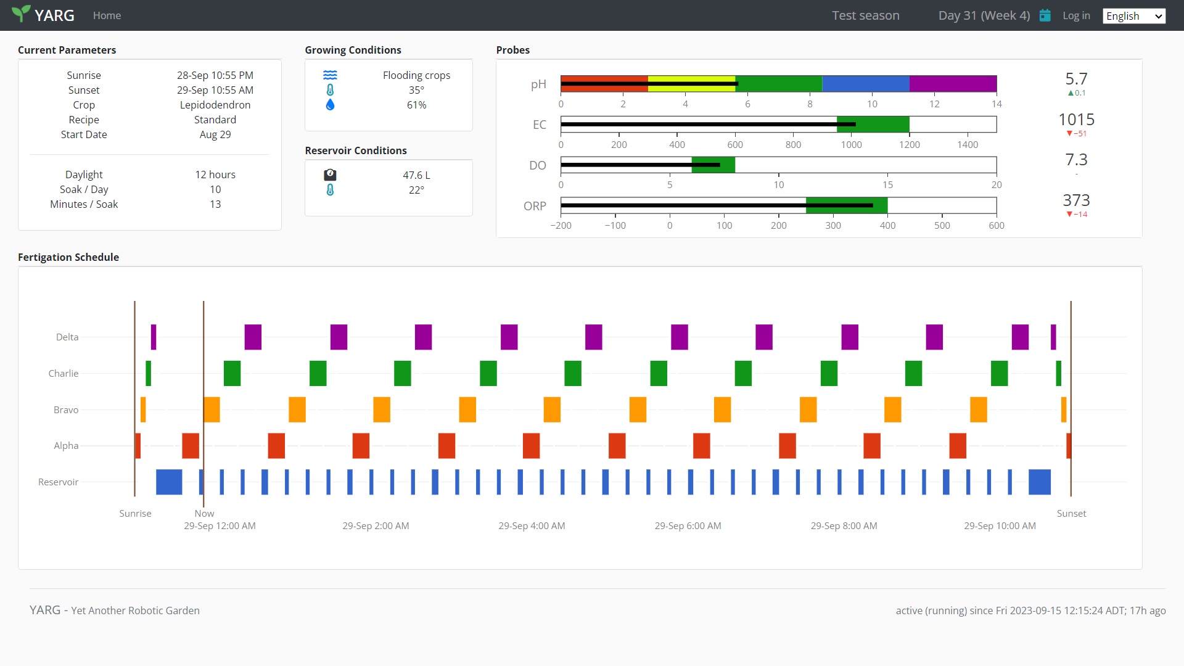The image size is (1184, 666).
Task: Click the humidity water drop icon
Action: pos(330,105)
